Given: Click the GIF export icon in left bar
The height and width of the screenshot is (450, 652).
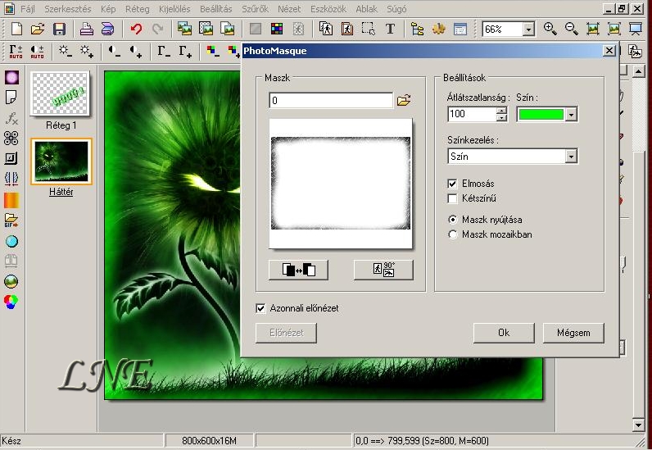Looking at the screenshot, I should pos(11,220).
